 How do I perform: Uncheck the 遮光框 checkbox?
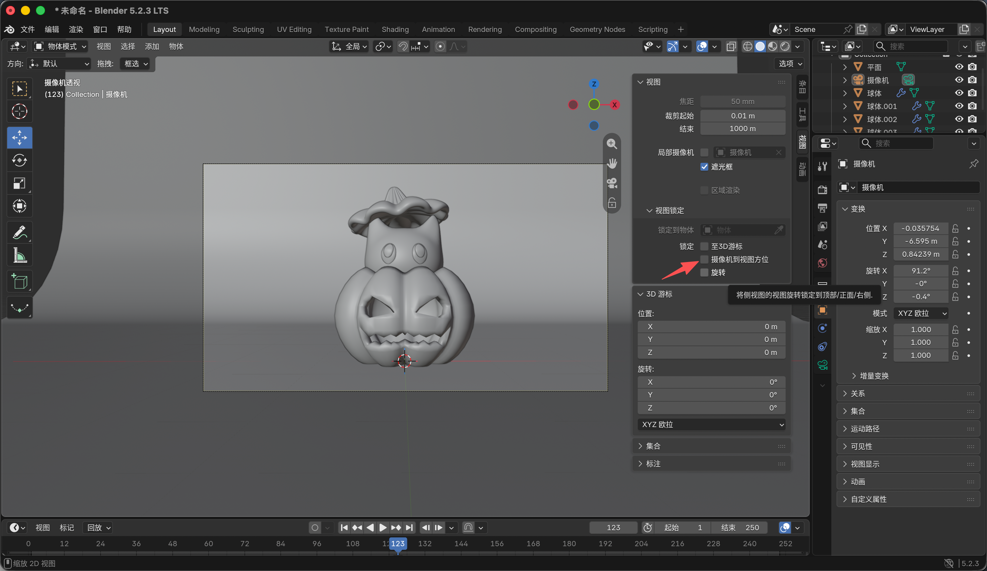tap(704, 167)
